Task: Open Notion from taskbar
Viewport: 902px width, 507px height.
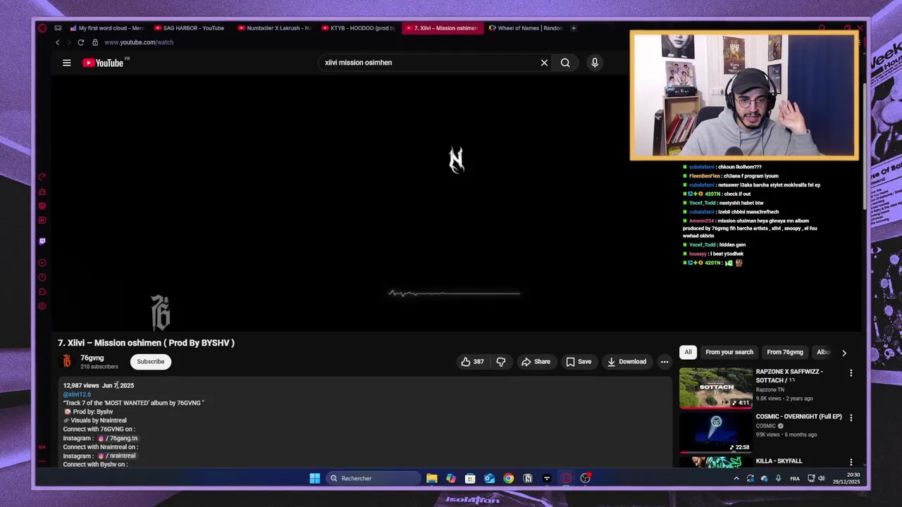Action: (x=527, y=478)
